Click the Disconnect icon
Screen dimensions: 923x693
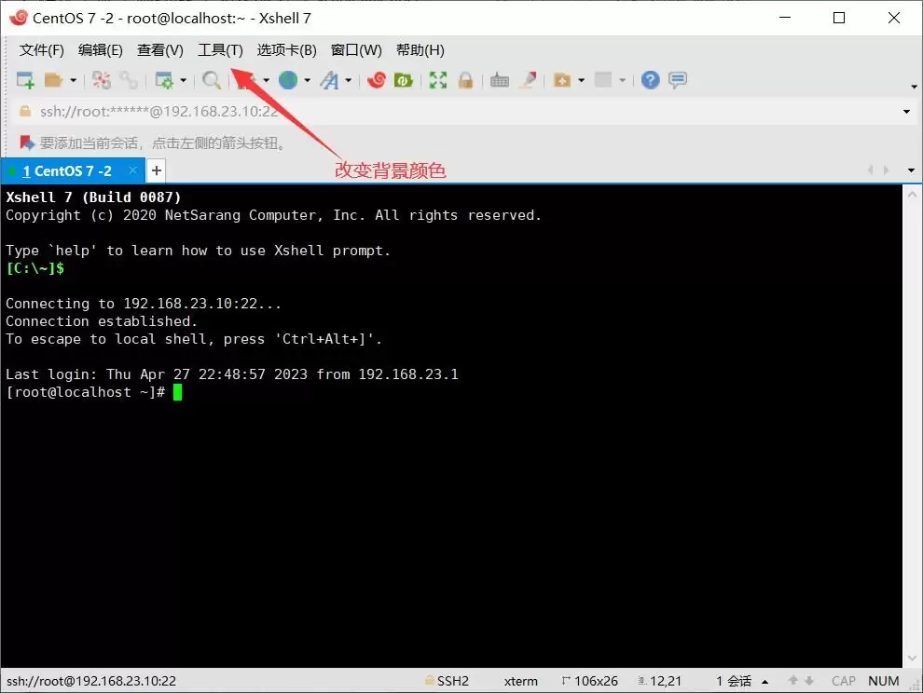click(x=102, y=80)
